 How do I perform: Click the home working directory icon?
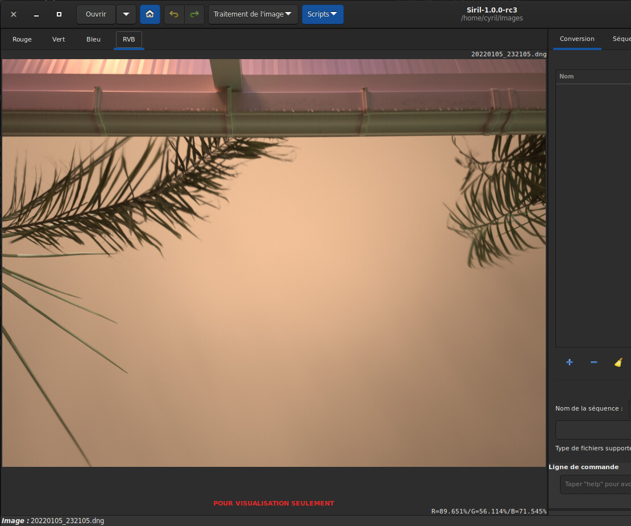[x=150, y=14]
